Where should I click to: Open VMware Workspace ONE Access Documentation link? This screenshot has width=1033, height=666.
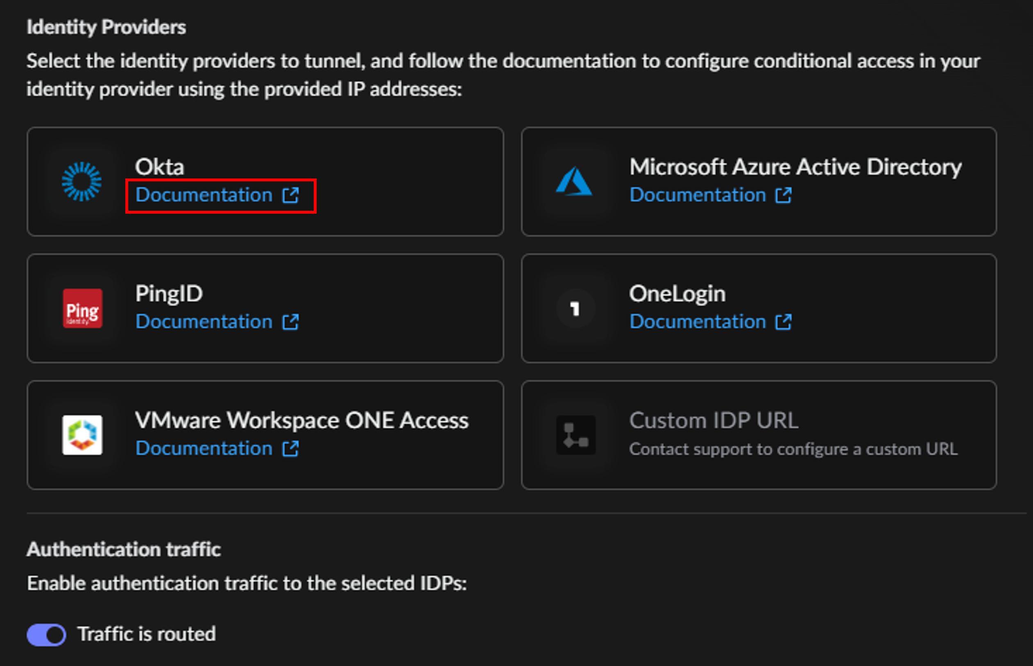coord(204,449)
